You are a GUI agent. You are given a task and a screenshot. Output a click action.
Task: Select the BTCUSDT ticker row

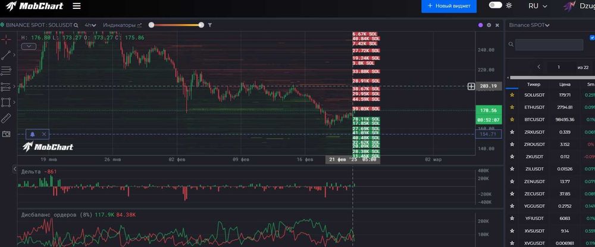coord(550,119)
